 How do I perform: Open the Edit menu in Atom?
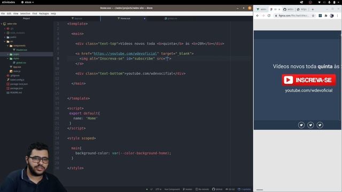[9, 13]
